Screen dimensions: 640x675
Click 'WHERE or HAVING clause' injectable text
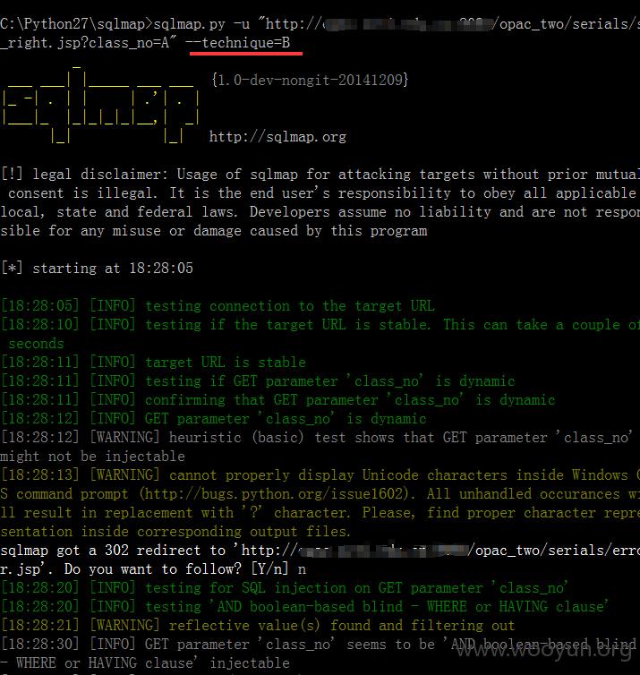click(x=145, y=663)
